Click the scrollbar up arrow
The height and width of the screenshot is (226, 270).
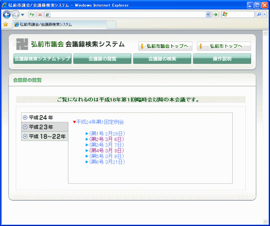point(265,33)
